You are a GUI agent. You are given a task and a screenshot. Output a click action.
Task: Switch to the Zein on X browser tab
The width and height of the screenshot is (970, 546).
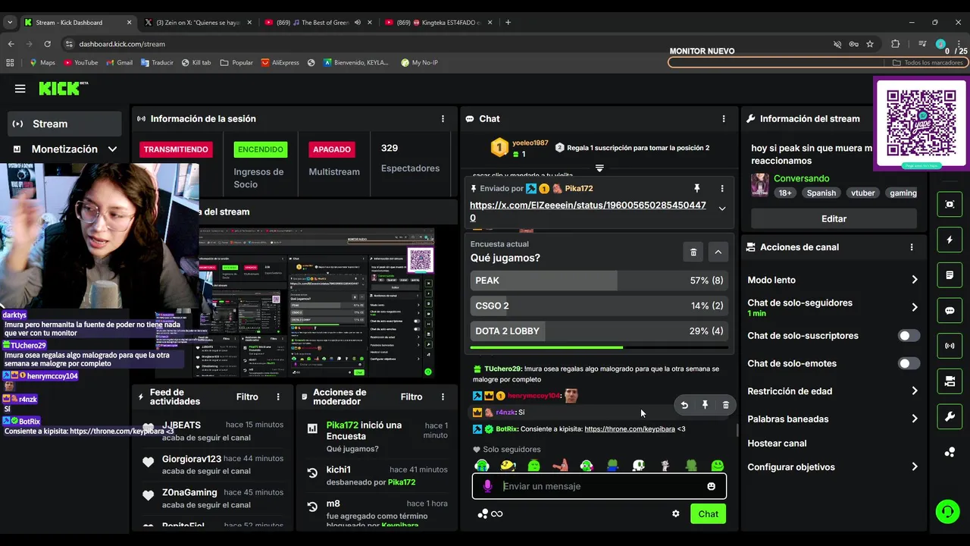pos(198,22)
